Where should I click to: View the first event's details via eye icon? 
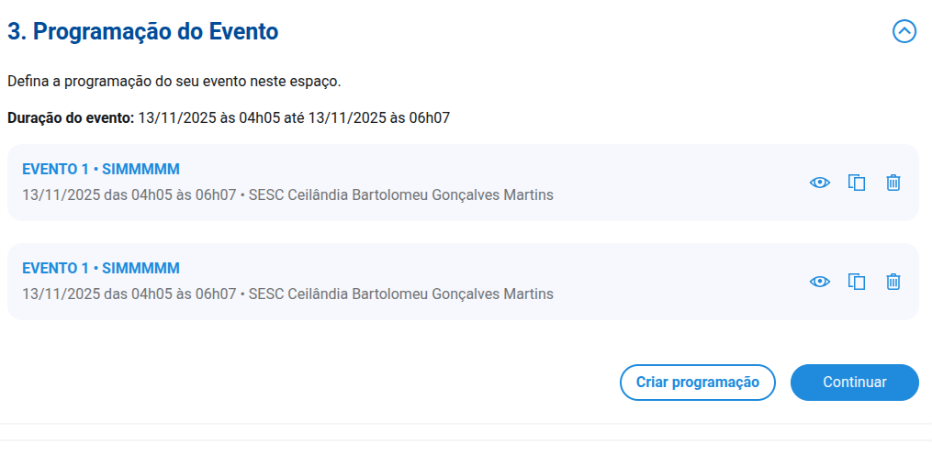[819, 183]
